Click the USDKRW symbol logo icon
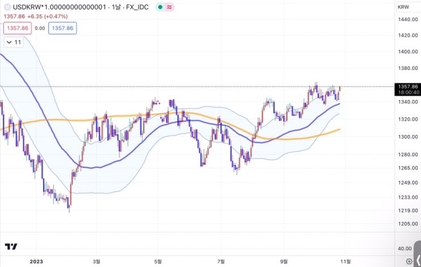This screenshot has width=421, height=267. click(x=7, y=7)
